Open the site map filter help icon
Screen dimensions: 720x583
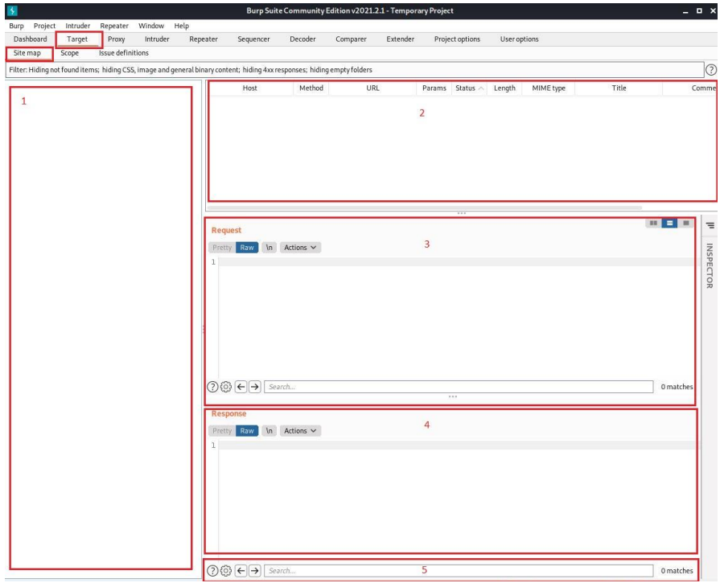click(711, 70)
